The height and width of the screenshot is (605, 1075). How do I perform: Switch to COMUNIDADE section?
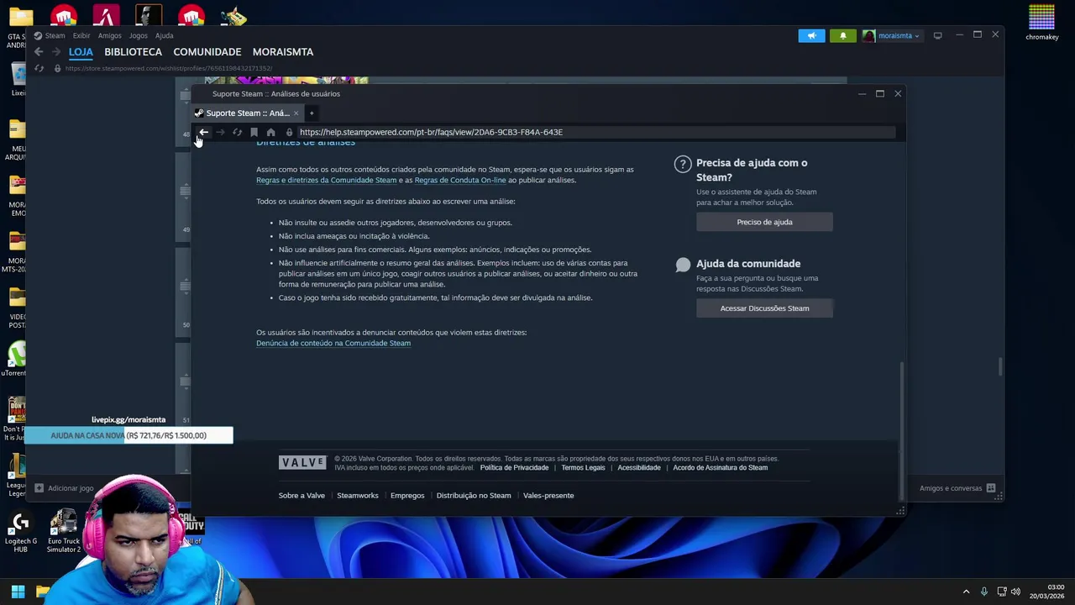click(207, 52)
